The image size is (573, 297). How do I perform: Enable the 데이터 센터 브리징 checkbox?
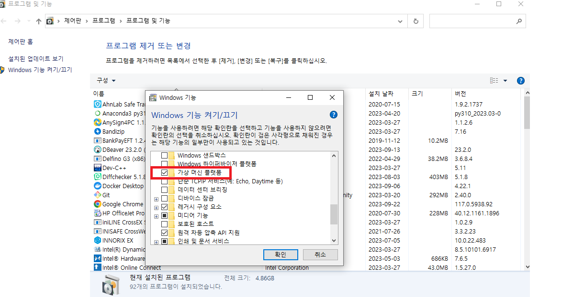point(165,190)
